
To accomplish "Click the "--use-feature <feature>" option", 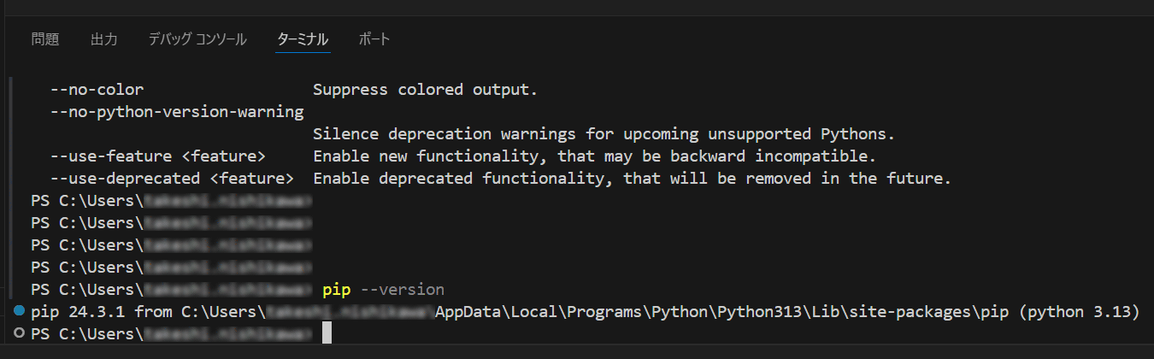I will (x=158, y=156).
